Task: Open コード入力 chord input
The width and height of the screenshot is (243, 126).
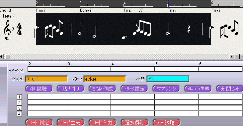Action: click(x=103, y=122)
